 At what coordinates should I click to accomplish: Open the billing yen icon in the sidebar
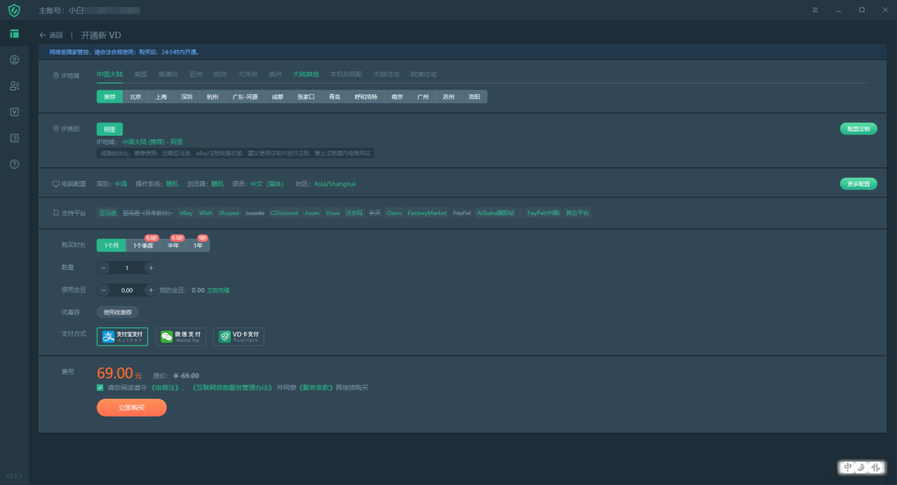[14, 112]
